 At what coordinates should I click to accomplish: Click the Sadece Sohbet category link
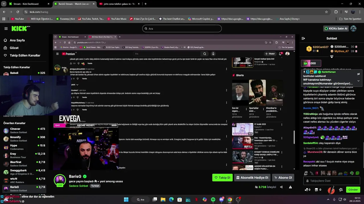click(78, 186)
